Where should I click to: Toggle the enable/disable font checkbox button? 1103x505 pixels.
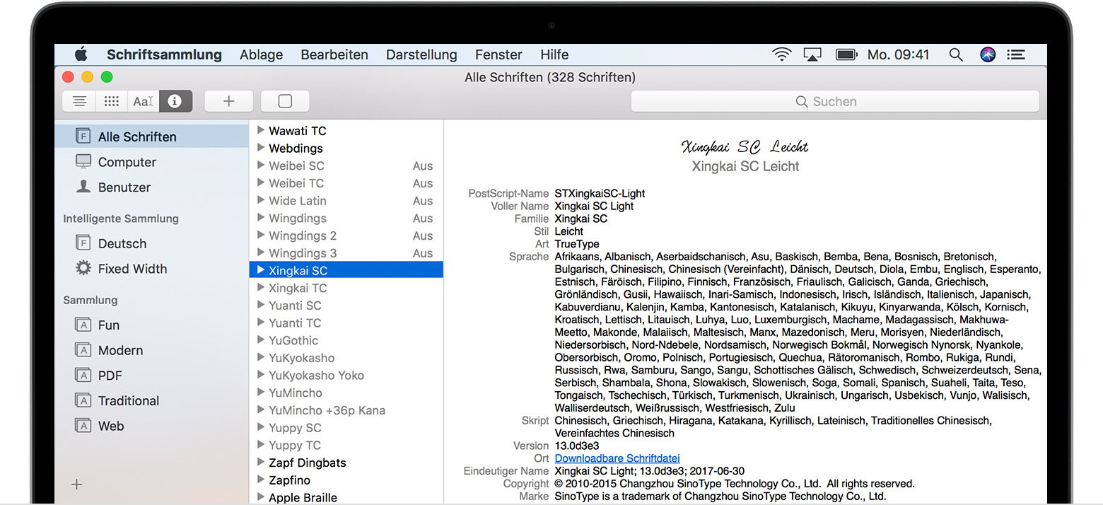click(x=285, y=101)
